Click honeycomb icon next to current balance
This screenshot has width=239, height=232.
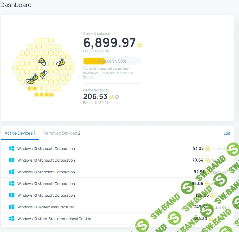[140, 45]
